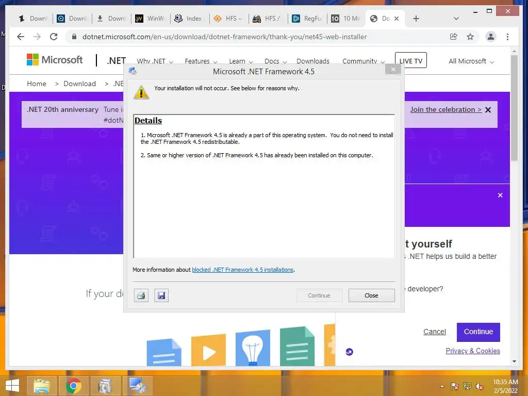Open Google Chrome from the taskbar
This screenshot has height=396, width=528.
pyautogui.click(x=74, y=386)
